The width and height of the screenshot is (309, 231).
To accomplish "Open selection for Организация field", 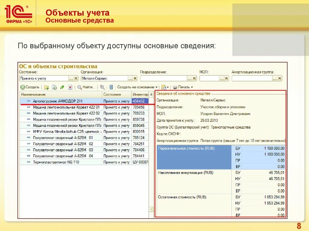I will click(130, 79).
